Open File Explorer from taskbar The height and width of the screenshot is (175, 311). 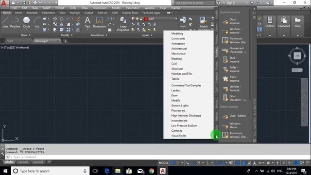click(118, 171)
